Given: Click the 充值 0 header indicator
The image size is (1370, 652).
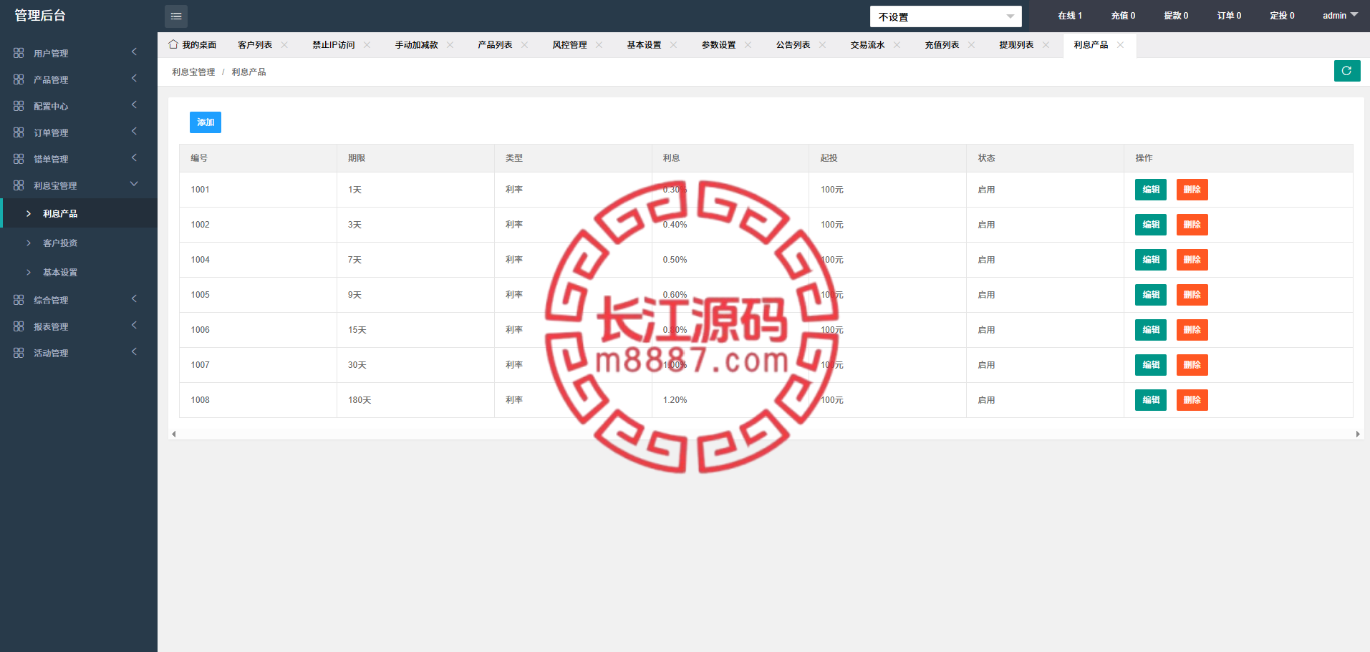Looking at the screenshot, I should 1123,16.
